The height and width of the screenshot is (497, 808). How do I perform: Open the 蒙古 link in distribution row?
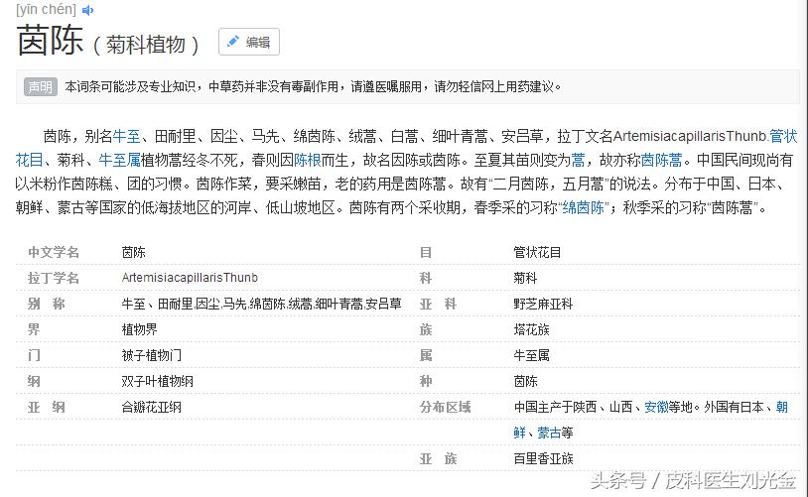(x=548, y=433)
